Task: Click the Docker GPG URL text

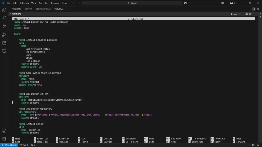Action: 54,100
